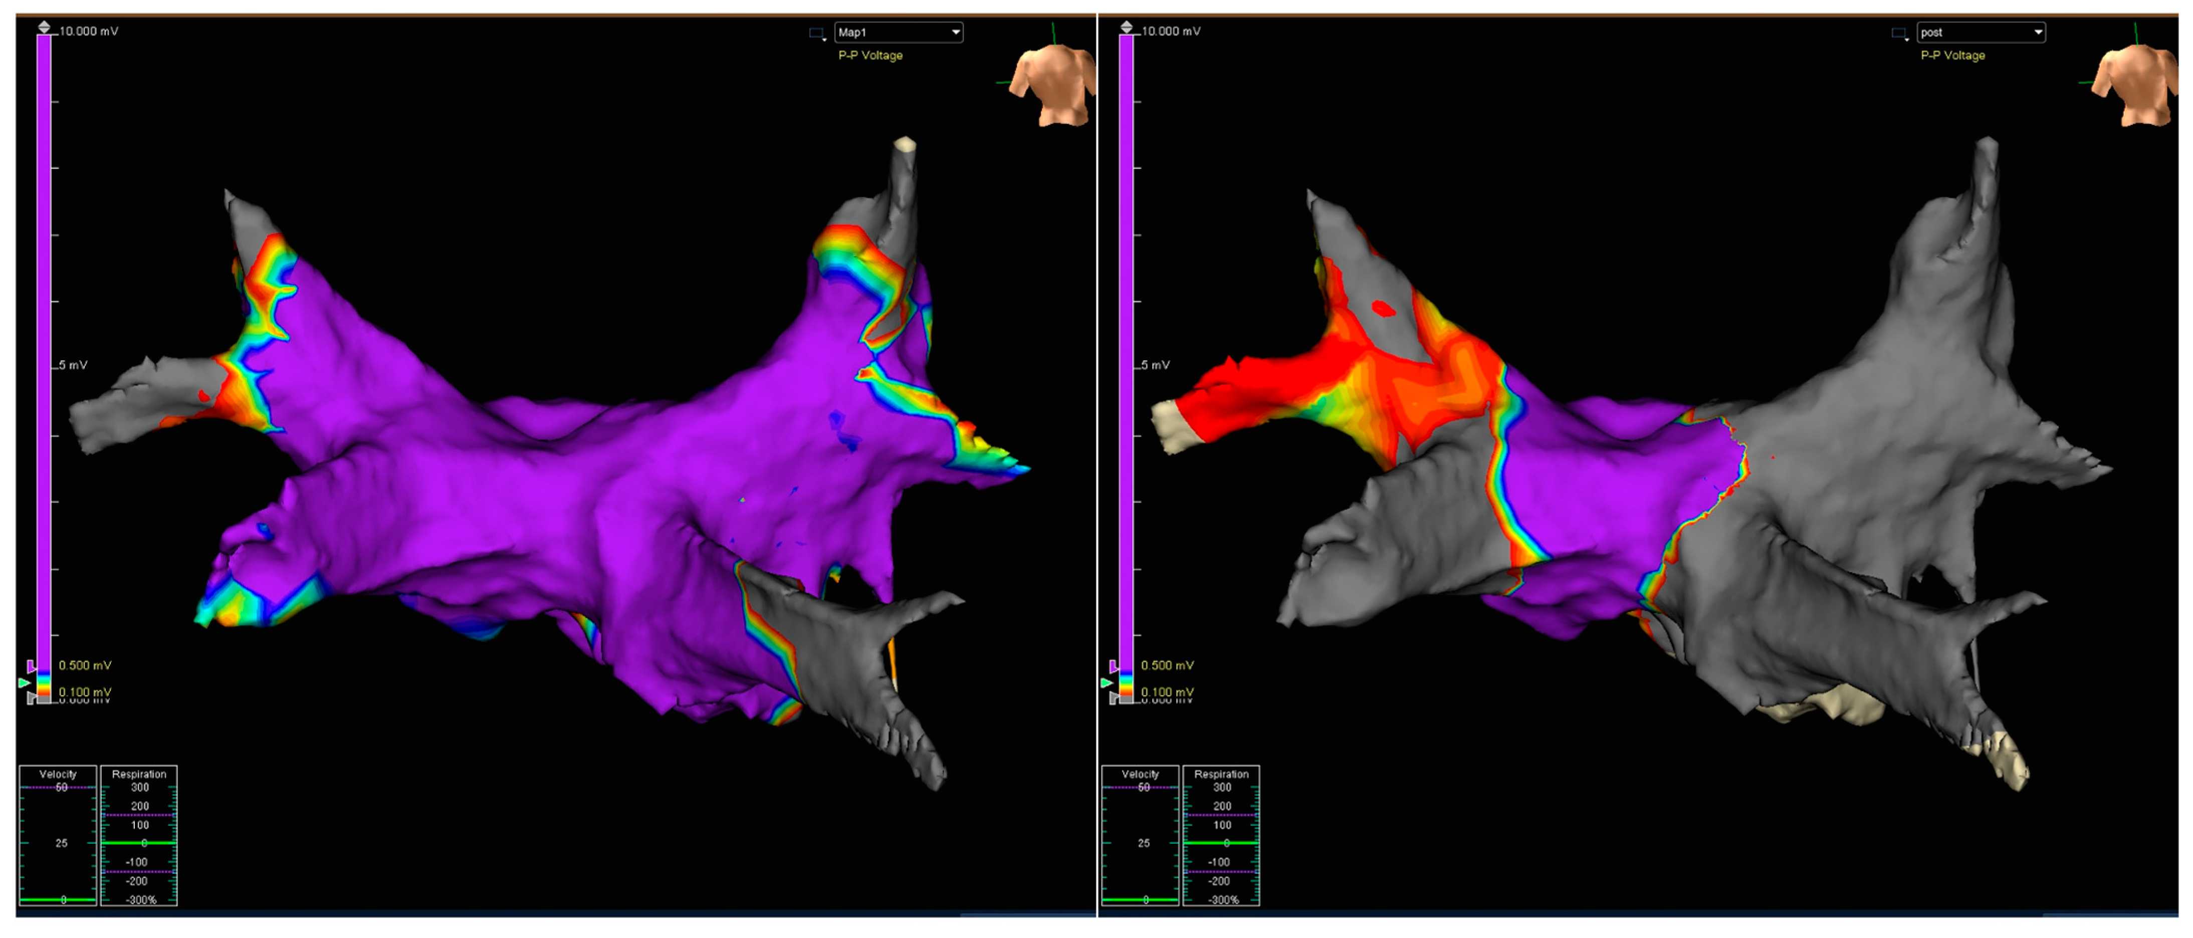Click the green arrow marker on left color bar
Viewport: 2193px width, 938px height.
[x=24, y=682]
